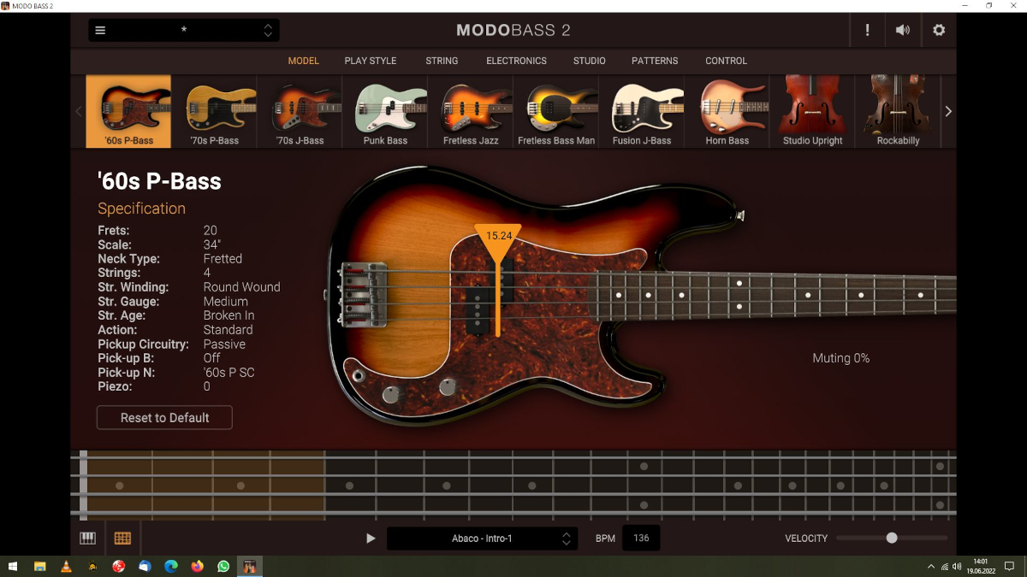The image size is (1027, 577).
Task: Open the Windows notification center
Action: click(1009, 566)
